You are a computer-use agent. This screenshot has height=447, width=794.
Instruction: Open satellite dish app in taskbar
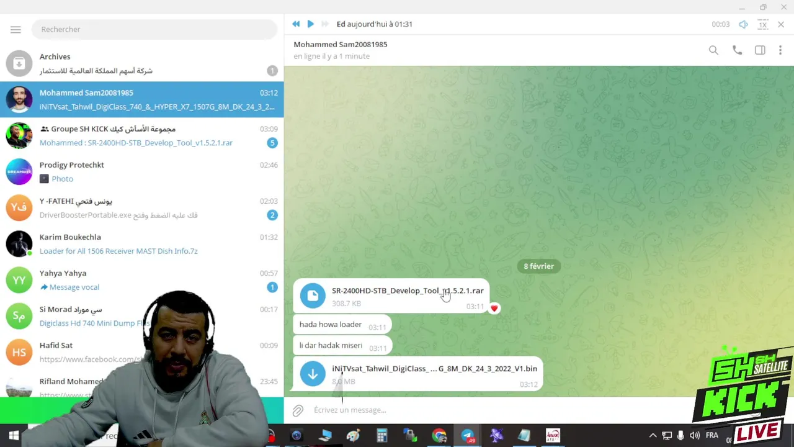[x=496, y=436]
